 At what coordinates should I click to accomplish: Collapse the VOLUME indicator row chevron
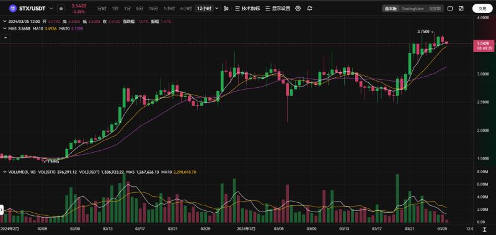(4, 172)
